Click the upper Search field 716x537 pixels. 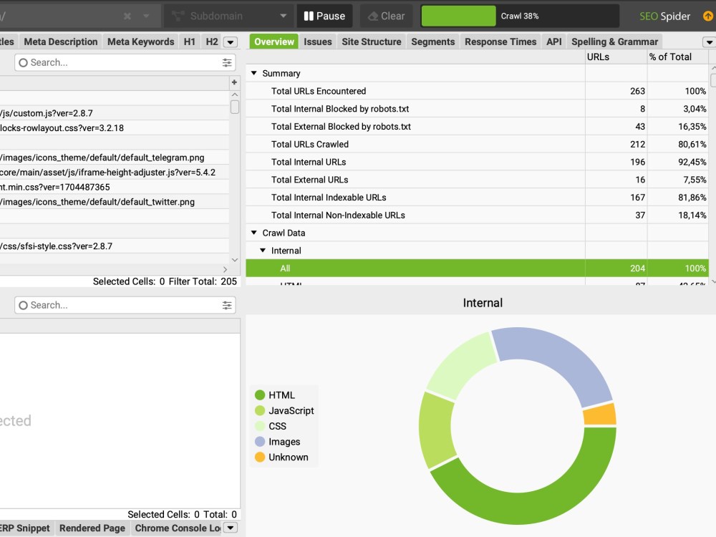point(125,62)
